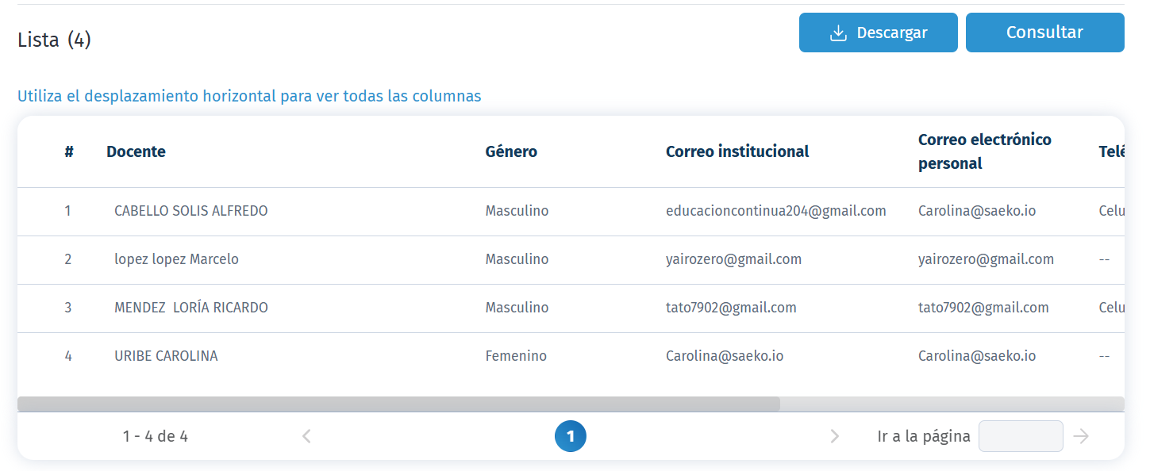Screen dimensions: 1150x471
Task: Click the arrow next to Ir a la página
Action: tap(1082, 435)
